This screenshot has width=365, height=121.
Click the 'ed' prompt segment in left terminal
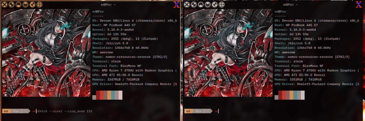tap(6, 111)
